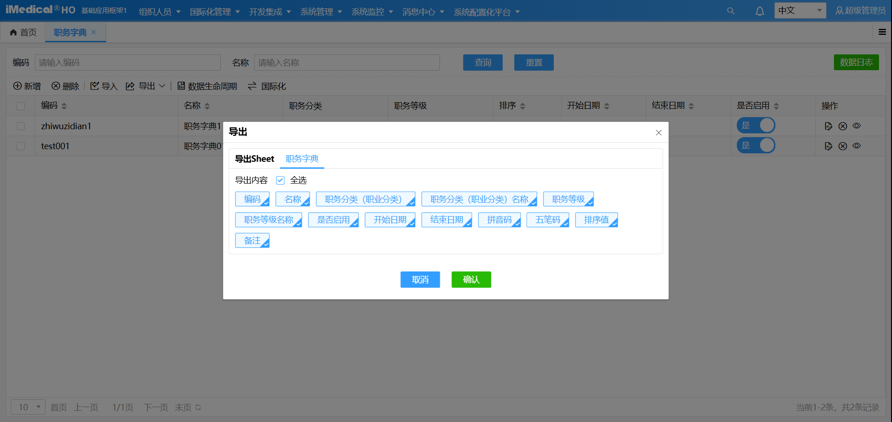Open the hamburger menu at right of tabs

click(x=882, y=32)
